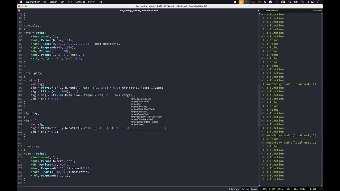Viewport: 340px width, 191px height.
Task: Open Spotlight search magnifier icon
Action: [x=308, y=2]
